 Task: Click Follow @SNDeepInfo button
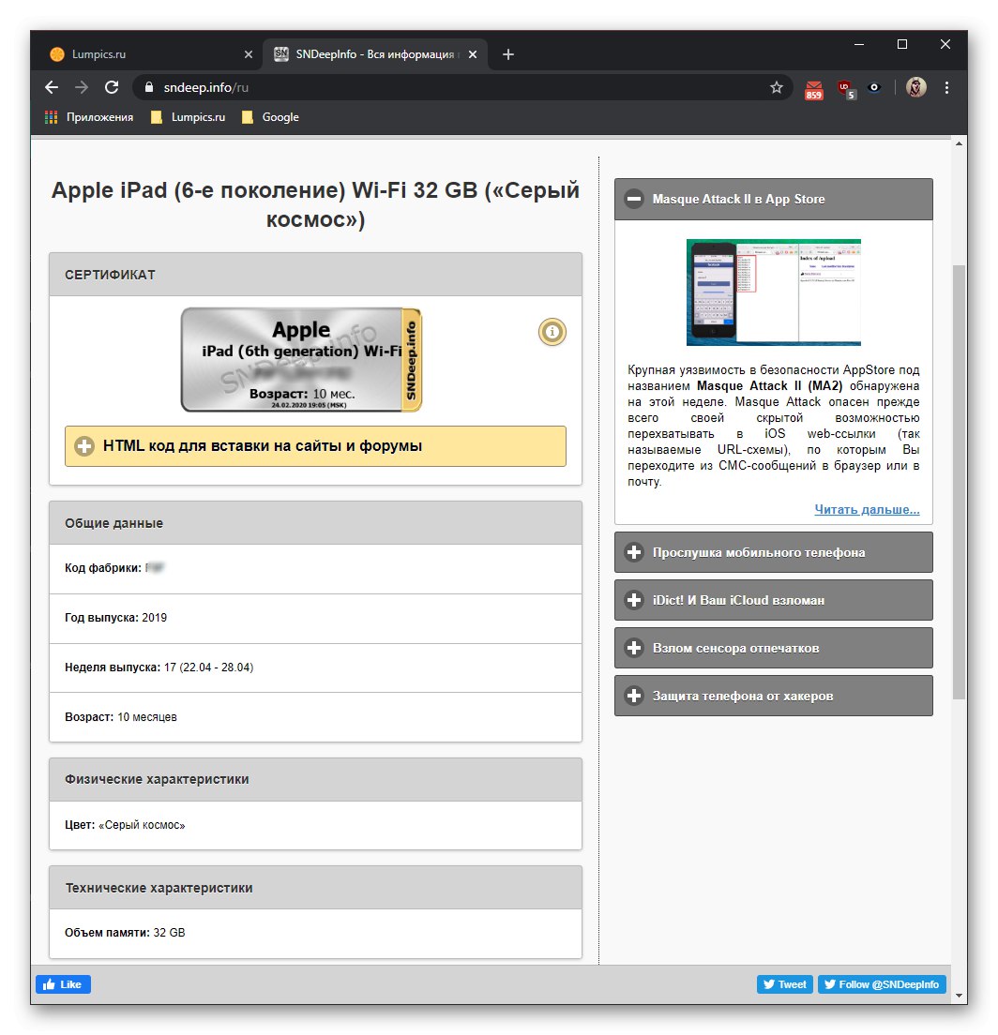coord(882,984)
